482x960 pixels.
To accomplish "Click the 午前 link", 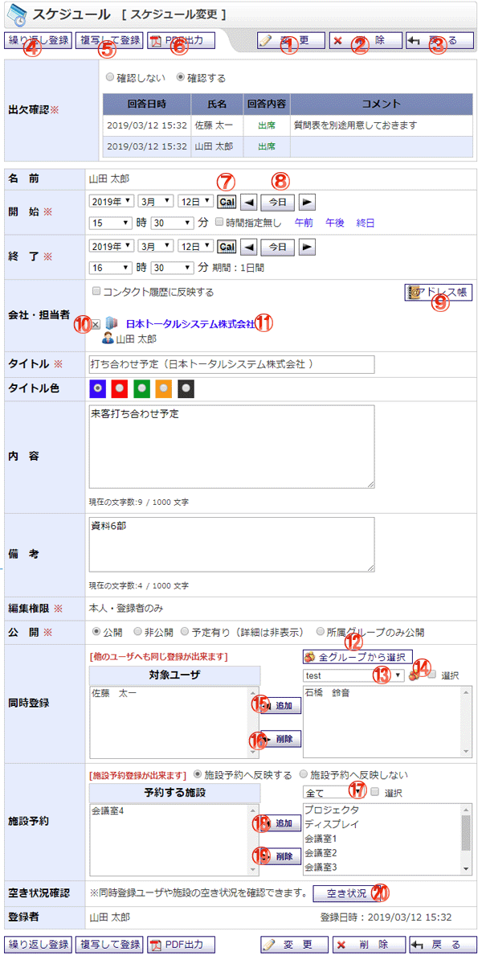I will [x=304, y=222].
